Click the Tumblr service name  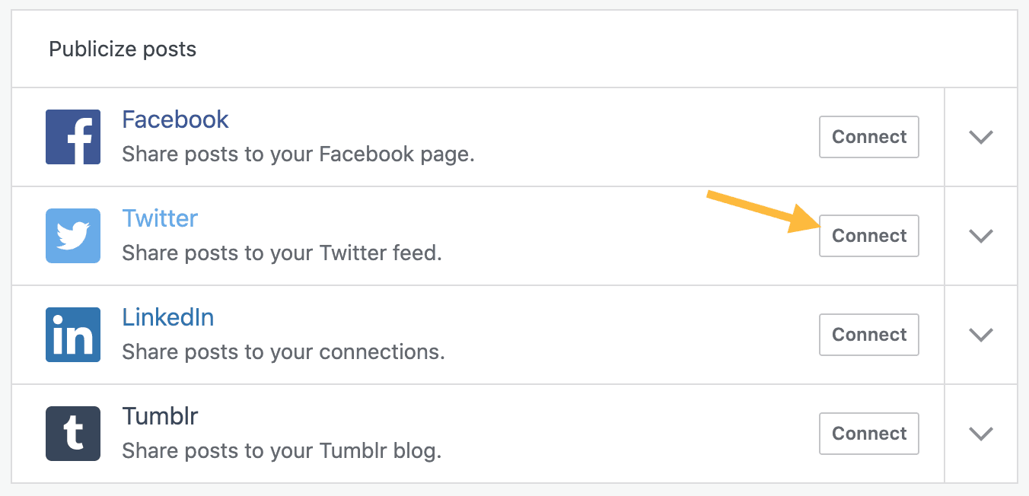tap(160, 416)
